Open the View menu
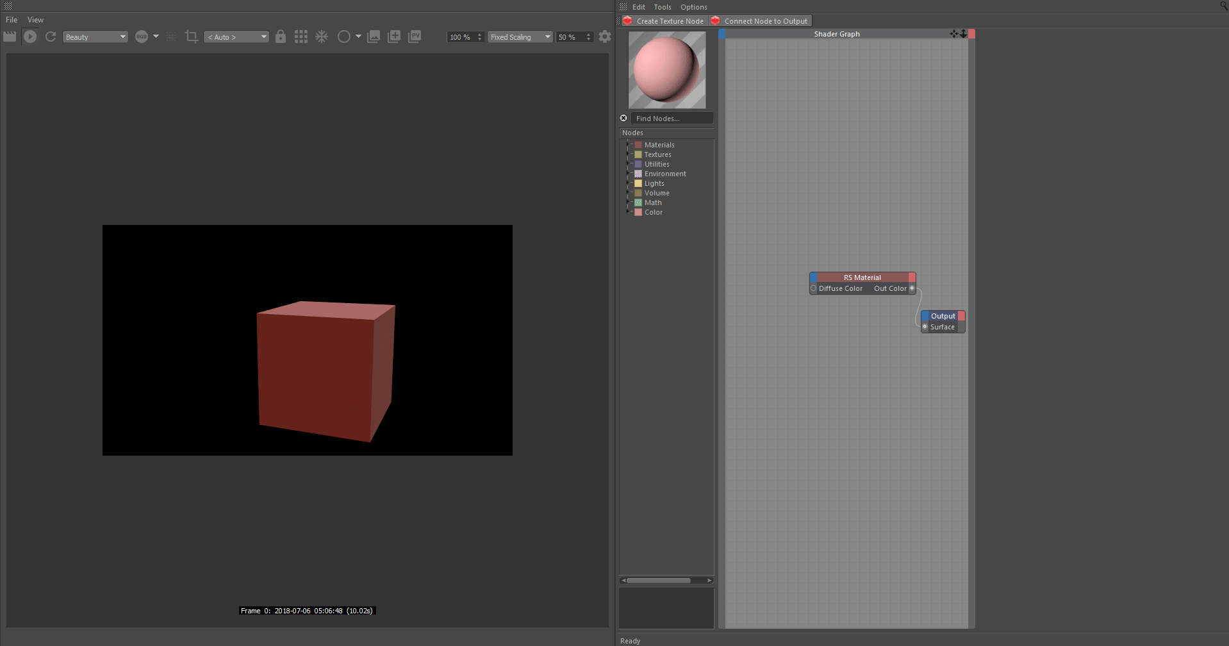 [x=35, y=20]
